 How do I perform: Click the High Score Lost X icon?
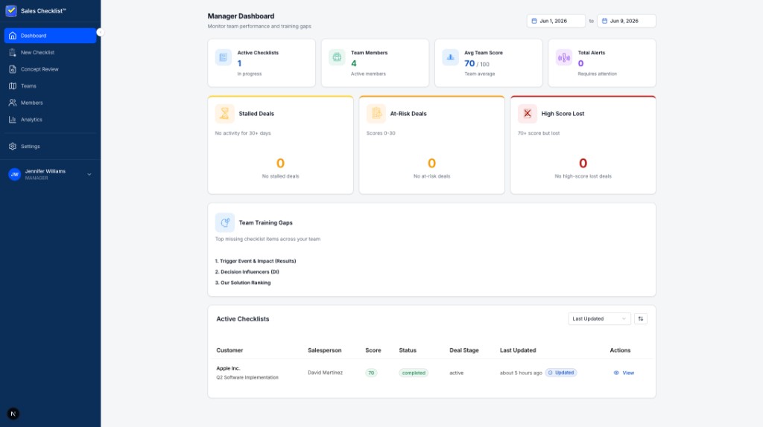(x=528, y=114)
